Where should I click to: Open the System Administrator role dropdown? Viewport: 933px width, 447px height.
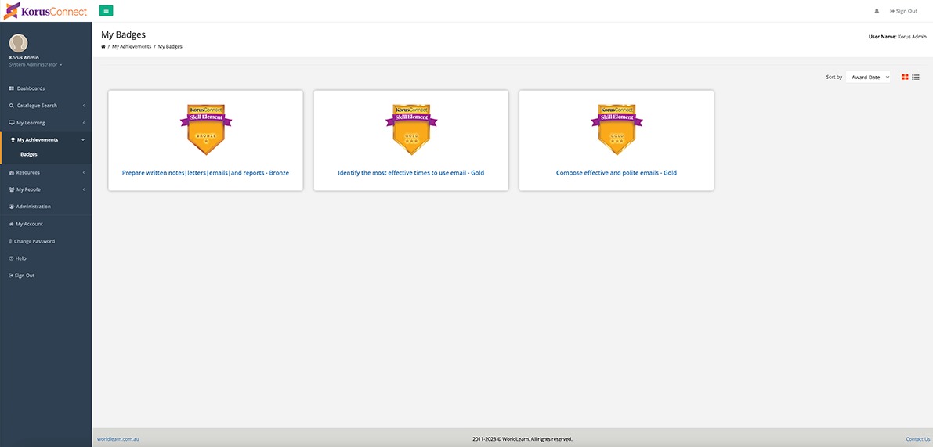(x=36, y=64)
